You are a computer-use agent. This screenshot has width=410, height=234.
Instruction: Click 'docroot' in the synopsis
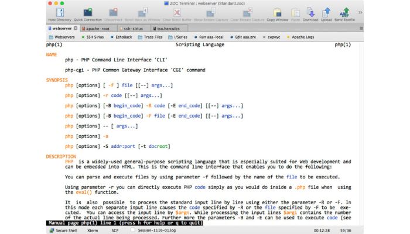(158, 146)
